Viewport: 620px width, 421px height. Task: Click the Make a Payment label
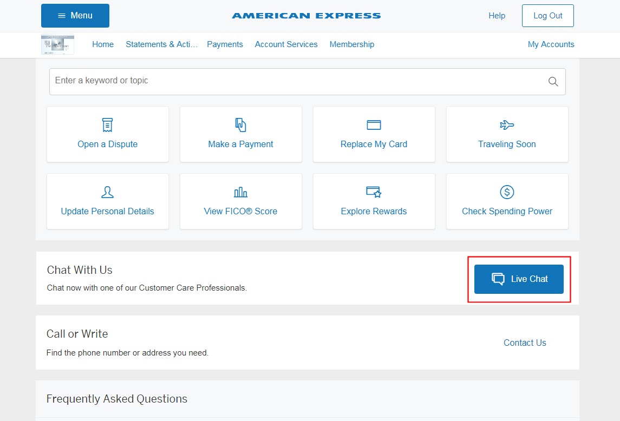[x=241, y=144]
